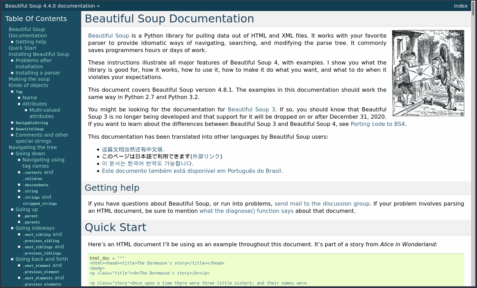
Task: Open .descendants sidebar entry
Action: pyautogui.click(x=36, y=185)
